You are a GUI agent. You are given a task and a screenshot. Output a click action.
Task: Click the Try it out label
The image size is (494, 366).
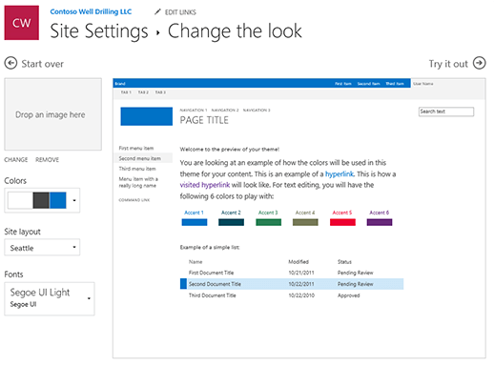click(x=448, y=64)
